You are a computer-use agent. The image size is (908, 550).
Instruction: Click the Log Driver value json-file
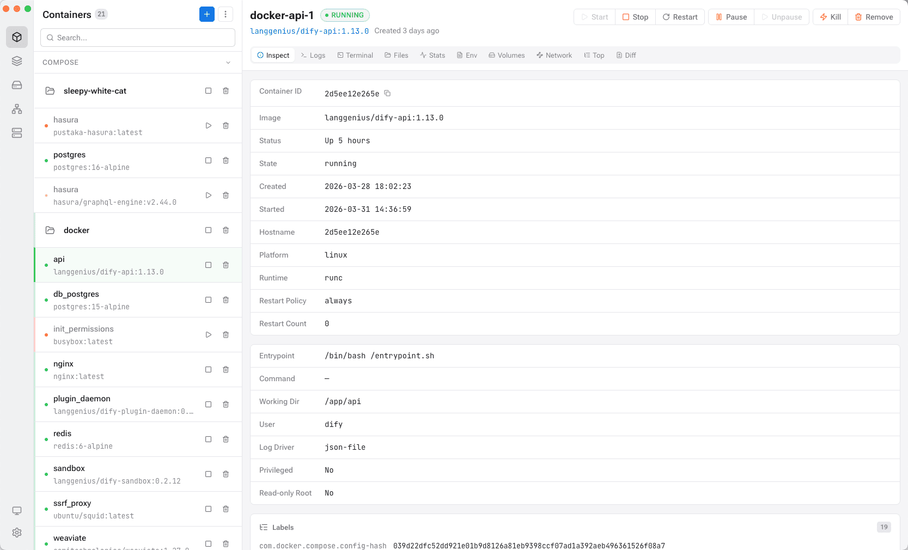coord(345,447)
